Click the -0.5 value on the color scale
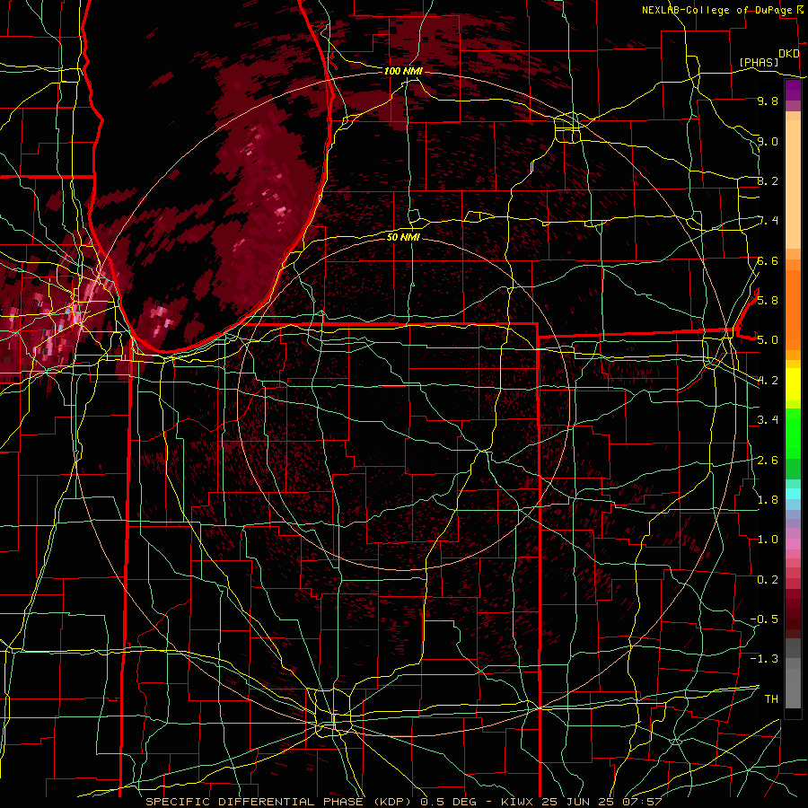The height and width of the screenshot is (808, 808). point(764,619)
